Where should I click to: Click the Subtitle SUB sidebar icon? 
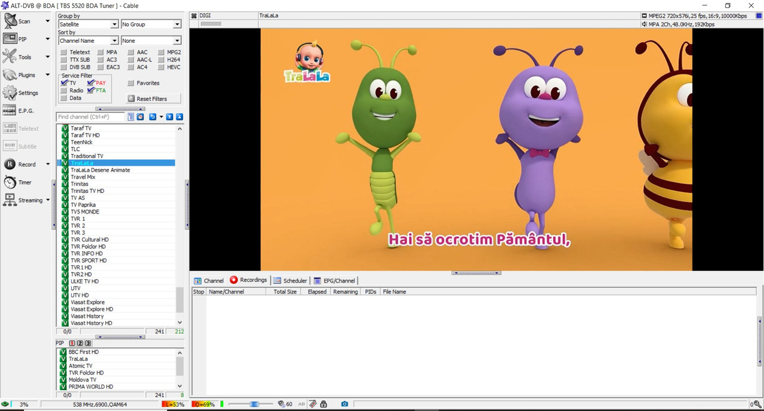pos(10,146)
